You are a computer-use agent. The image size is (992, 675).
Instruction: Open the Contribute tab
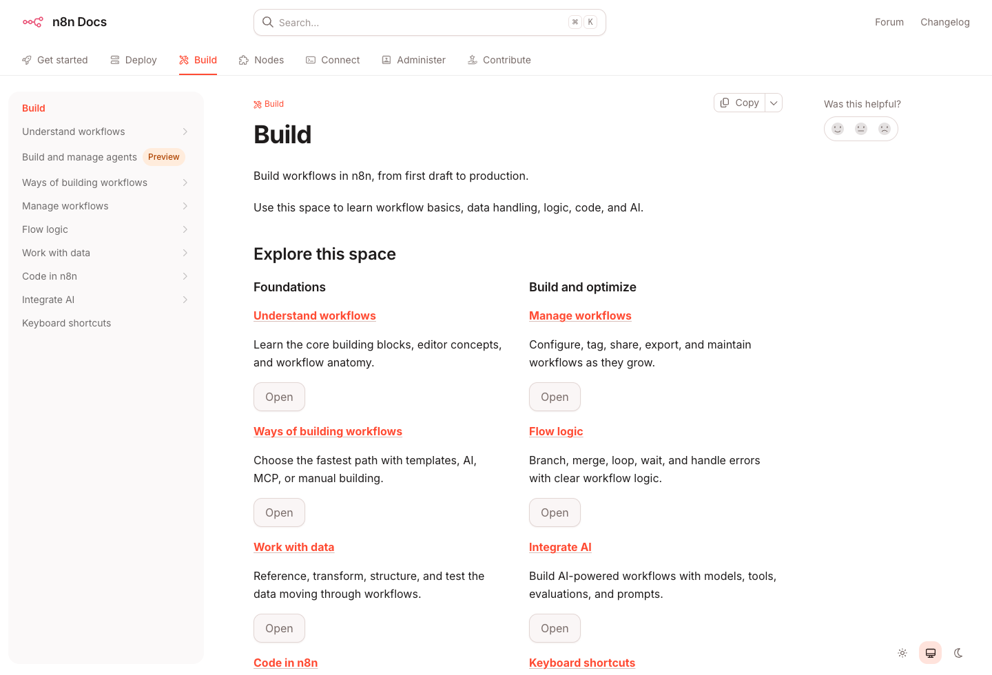point(499,60)
